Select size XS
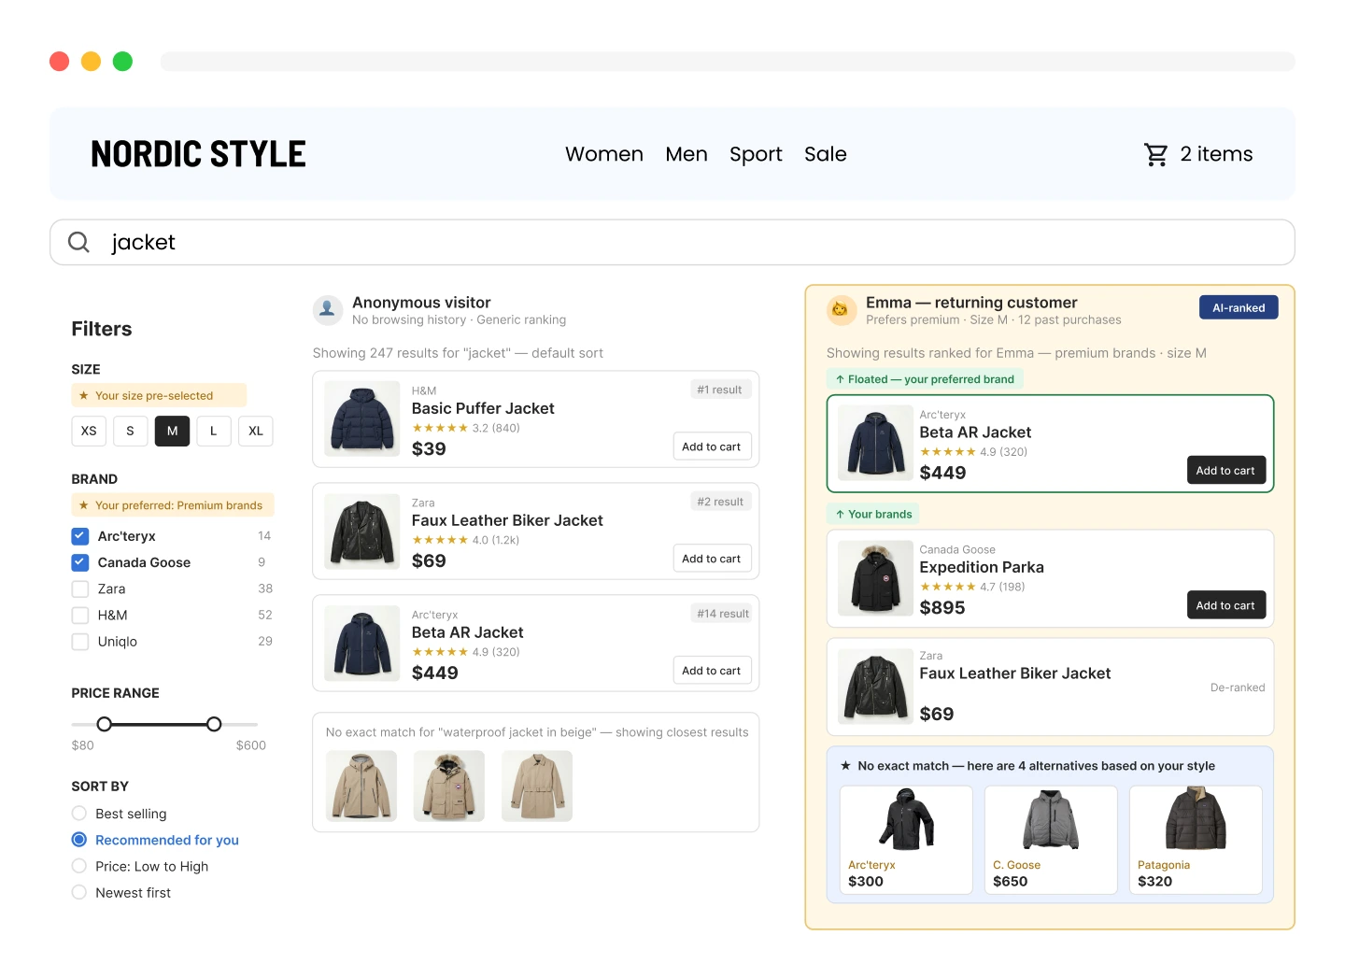Image resolution: width=1345 pixels, height=978 pixels. tap(89, 431)
